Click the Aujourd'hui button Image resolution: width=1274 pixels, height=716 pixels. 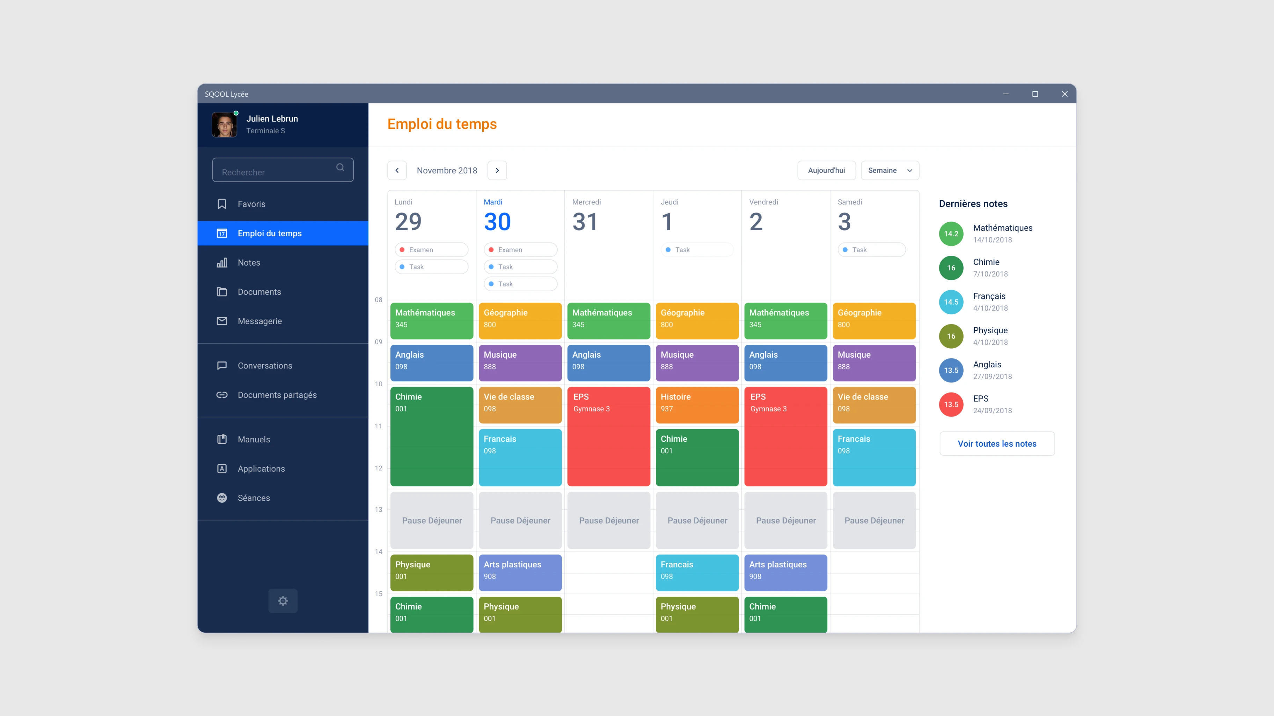[826, 170]
